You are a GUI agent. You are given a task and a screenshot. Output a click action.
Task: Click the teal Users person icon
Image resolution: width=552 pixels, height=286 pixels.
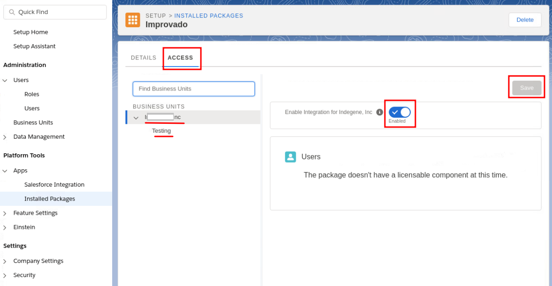click(291, 157)
